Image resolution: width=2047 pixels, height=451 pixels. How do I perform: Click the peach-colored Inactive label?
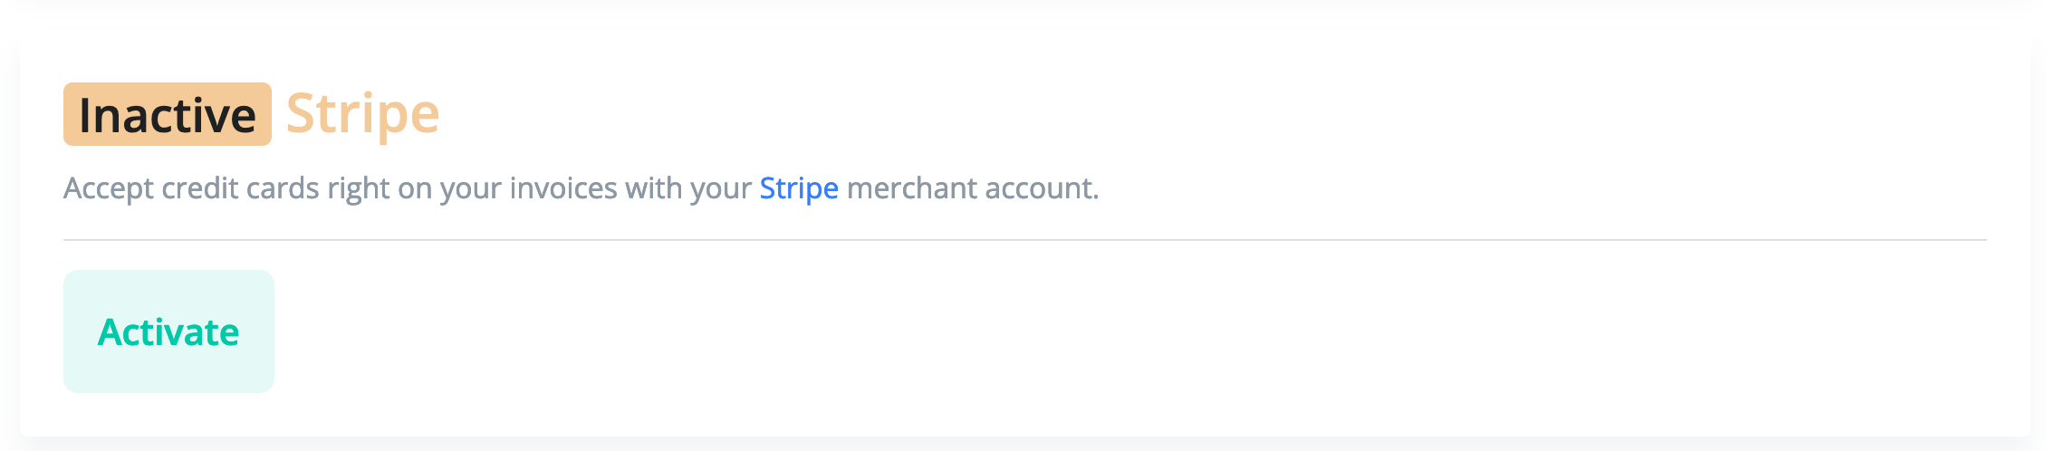coord(168,115)
